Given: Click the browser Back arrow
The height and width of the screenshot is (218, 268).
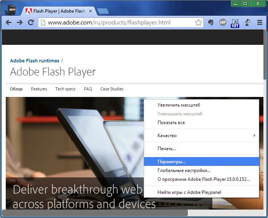Looking at the screenshot, I should coord(8,23).
